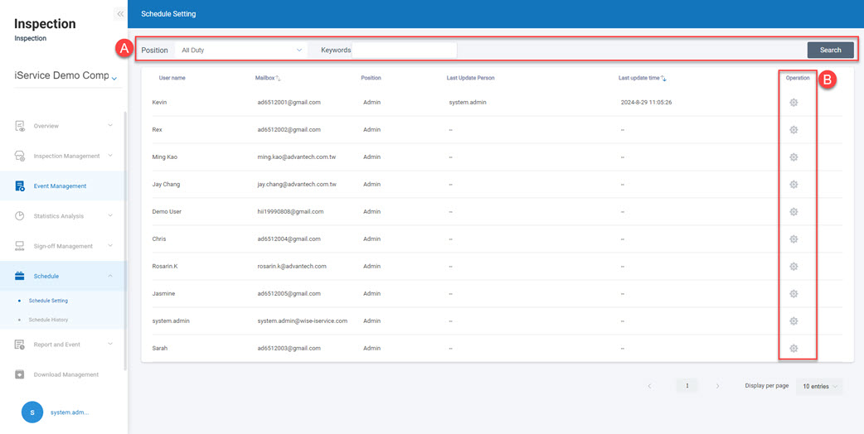Click the system.admin user avatar

[x=32, y=412]
